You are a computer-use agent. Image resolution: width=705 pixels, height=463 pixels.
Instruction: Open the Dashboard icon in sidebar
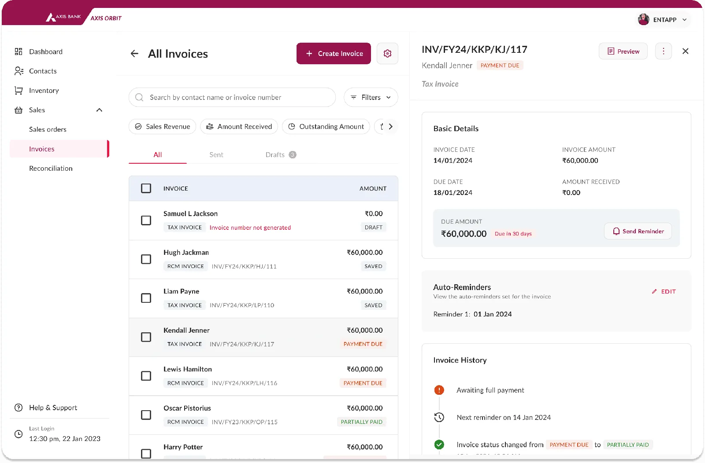click(x=19, y=51)
